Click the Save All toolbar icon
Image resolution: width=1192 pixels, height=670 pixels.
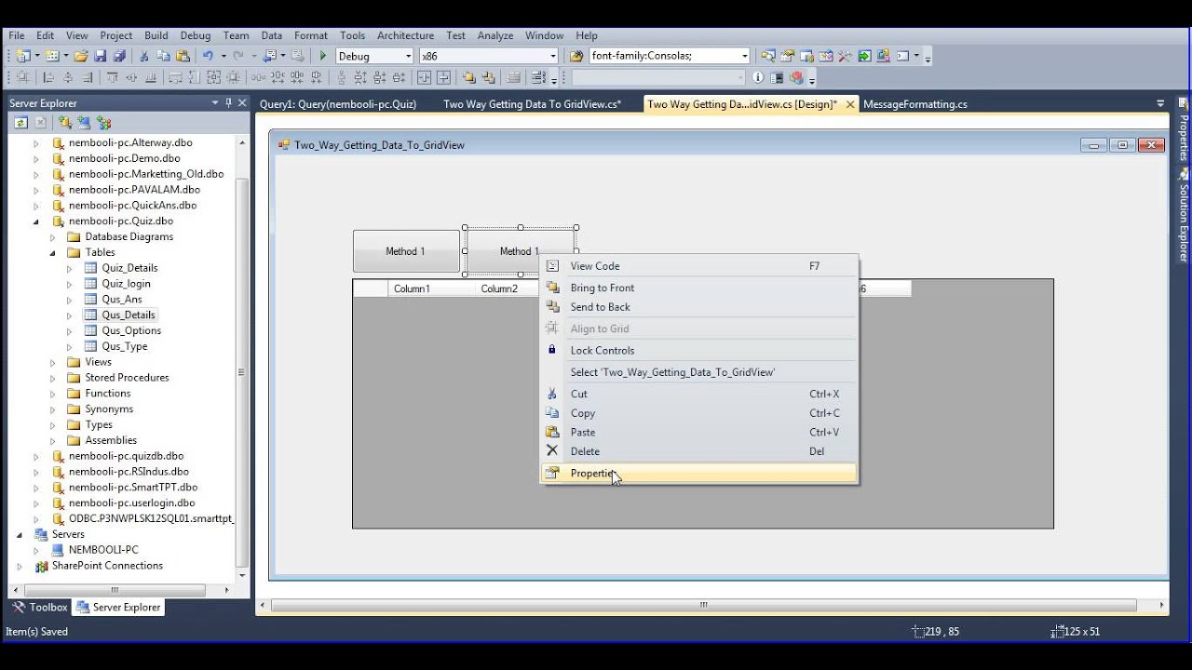click(119, 56)
